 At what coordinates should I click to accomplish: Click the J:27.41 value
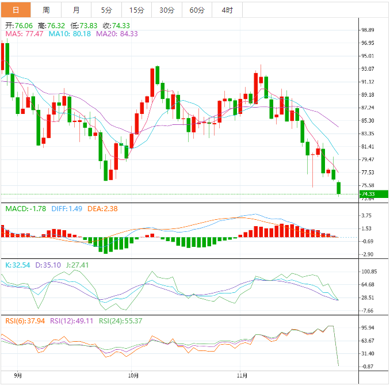[x=77, y=265]
